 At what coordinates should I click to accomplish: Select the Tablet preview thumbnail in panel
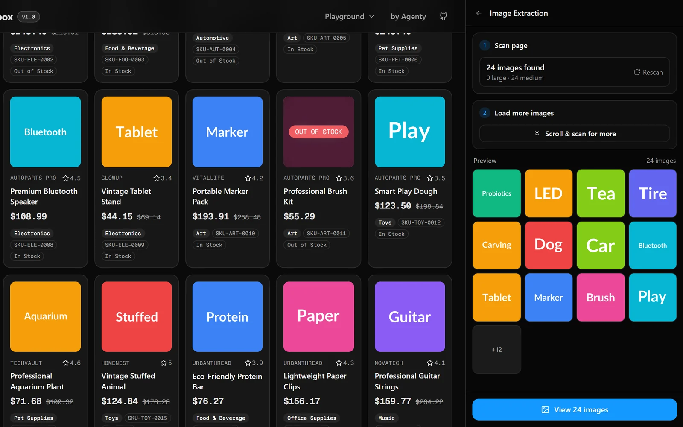click(496, 297)
